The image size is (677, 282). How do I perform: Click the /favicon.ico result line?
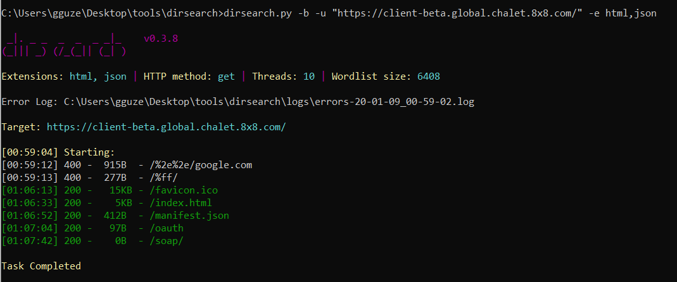[x=110, y=190]
